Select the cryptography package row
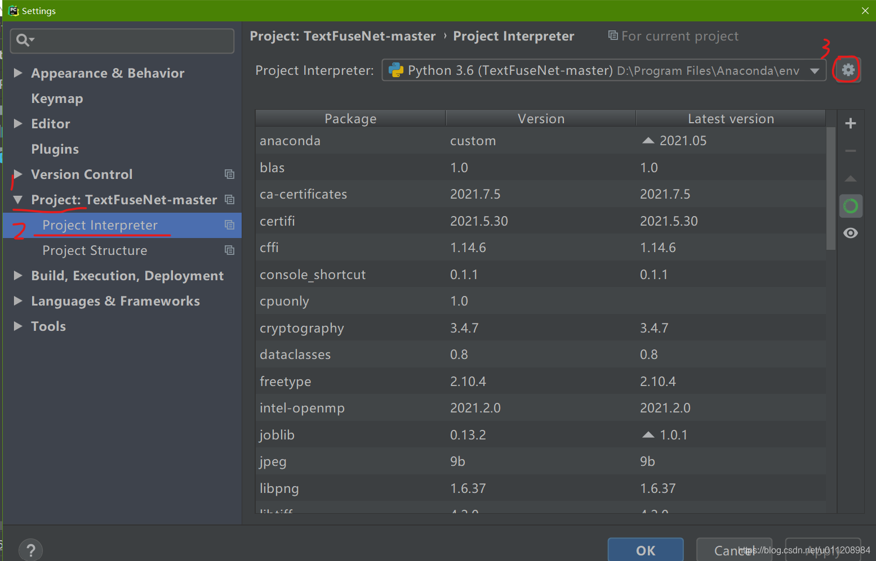The image size is (876, 561). click(x=541, y=328)
